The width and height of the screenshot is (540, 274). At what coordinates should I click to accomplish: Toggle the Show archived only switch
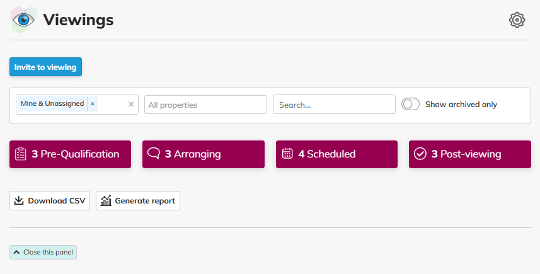(x=411, y=105)
